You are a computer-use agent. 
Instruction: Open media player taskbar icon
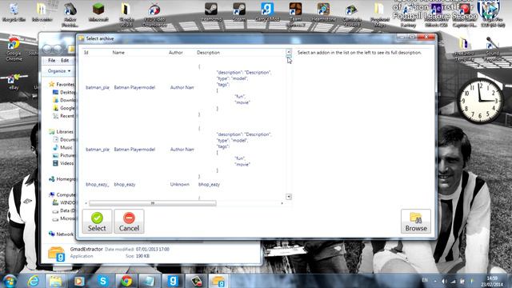tap(79, 281)
